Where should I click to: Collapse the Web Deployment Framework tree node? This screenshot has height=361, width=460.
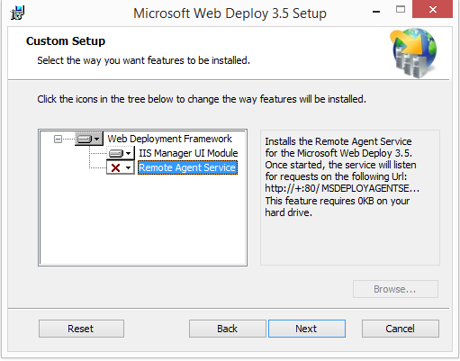pos(58,139)
